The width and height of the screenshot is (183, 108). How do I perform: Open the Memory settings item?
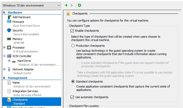[x=17, y=39]
